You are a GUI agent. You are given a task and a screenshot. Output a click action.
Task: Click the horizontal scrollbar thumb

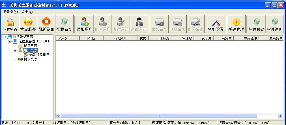click(159, 116)
